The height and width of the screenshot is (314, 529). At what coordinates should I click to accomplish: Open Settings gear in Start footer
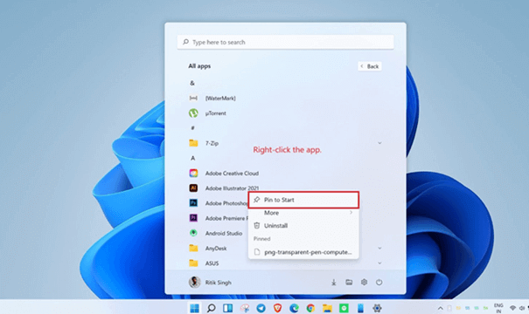tap(364, 283)
